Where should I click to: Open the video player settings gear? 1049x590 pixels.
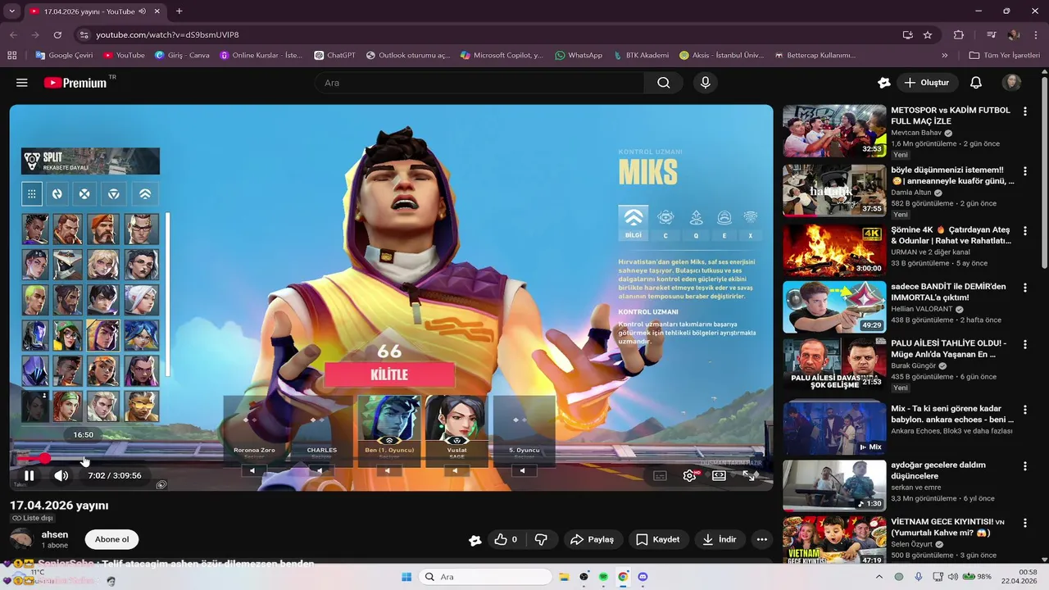pos(690,475)
